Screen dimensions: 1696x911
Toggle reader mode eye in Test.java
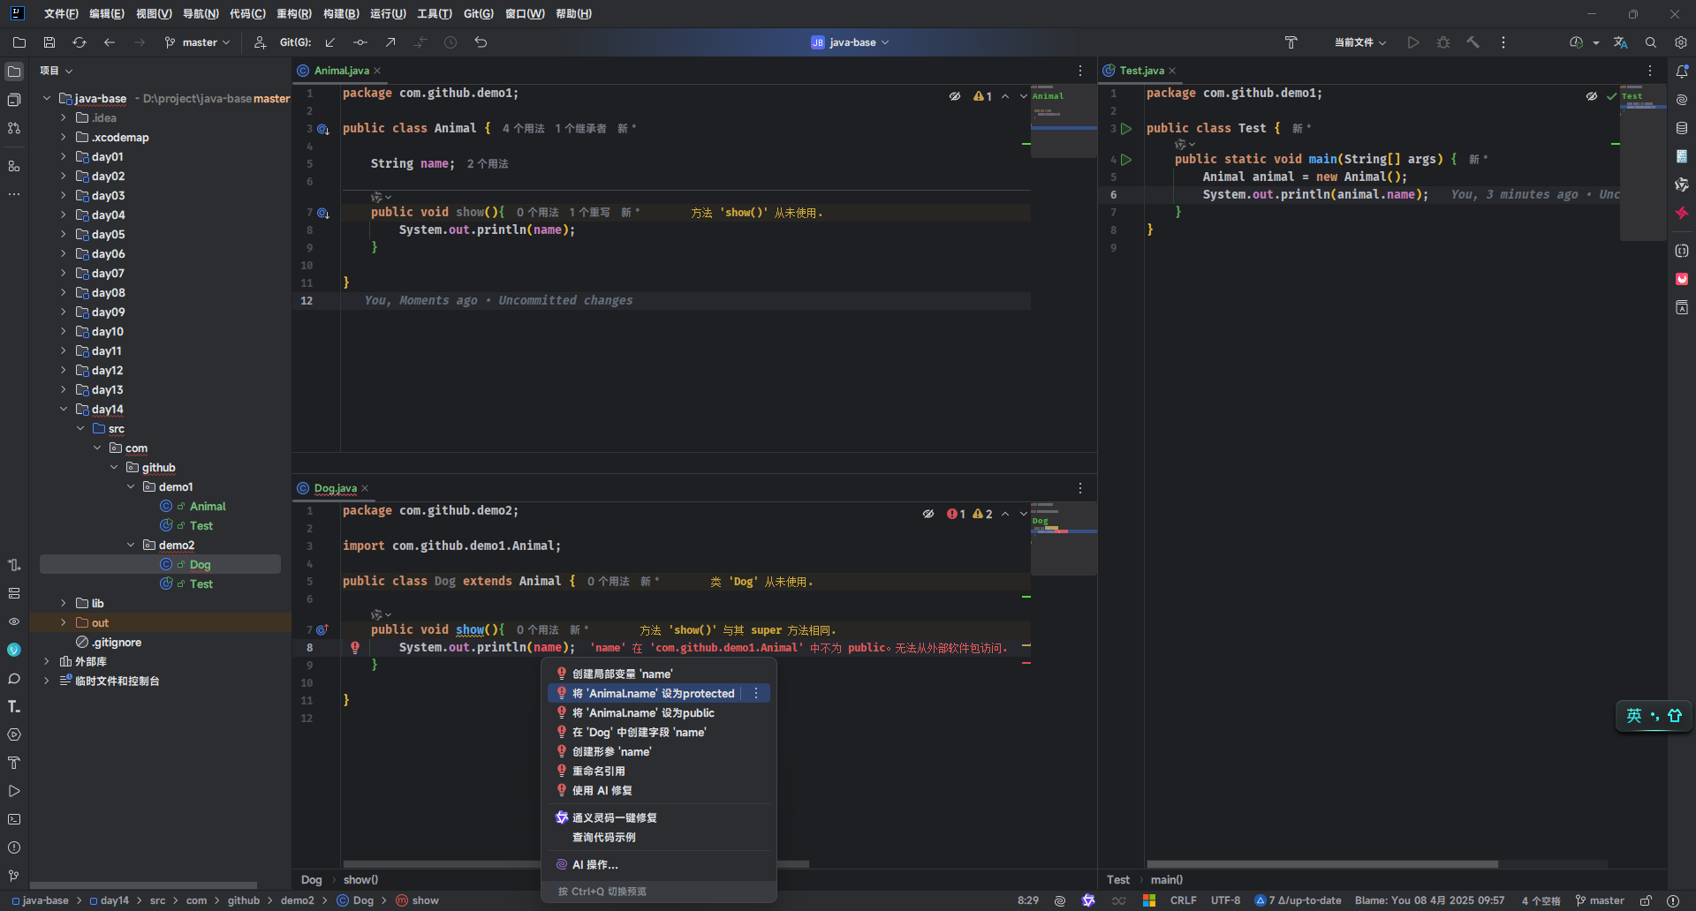point(1592,96)
